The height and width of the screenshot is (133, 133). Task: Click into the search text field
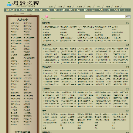point(105,17)
